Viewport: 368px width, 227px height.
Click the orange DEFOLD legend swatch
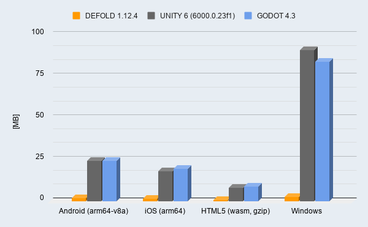pos(76,16)
